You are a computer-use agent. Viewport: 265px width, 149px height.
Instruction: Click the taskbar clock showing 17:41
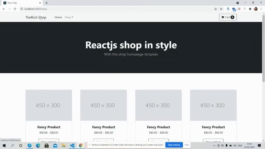(249, 145)
